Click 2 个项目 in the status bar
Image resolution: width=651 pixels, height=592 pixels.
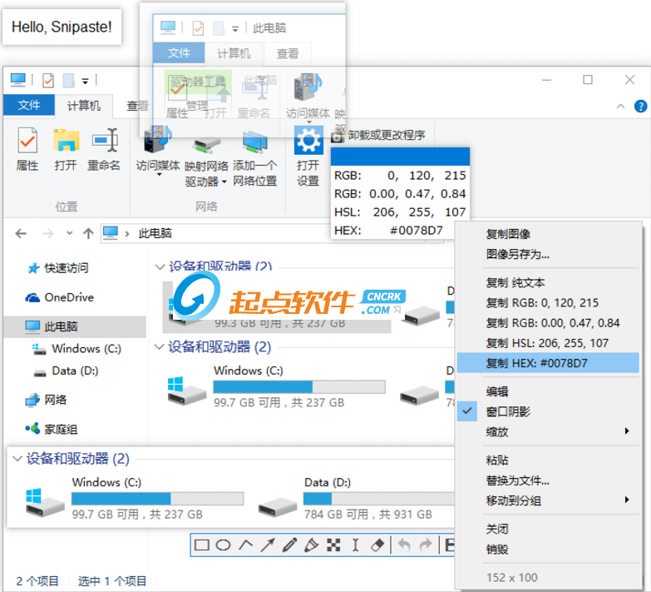[37, 581]
